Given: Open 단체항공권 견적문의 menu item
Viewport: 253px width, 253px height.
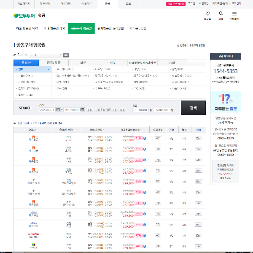Looking at the screenshot, I should [110, 29].
